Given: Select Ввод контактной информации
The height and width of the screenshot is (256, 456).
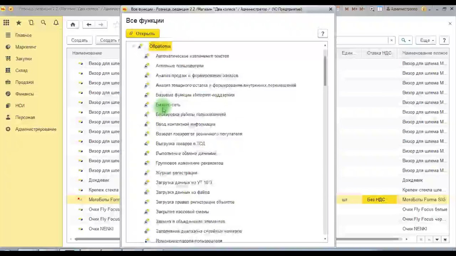Looking at the screenshot, I should pyautogui.click(x=185, y=124).
